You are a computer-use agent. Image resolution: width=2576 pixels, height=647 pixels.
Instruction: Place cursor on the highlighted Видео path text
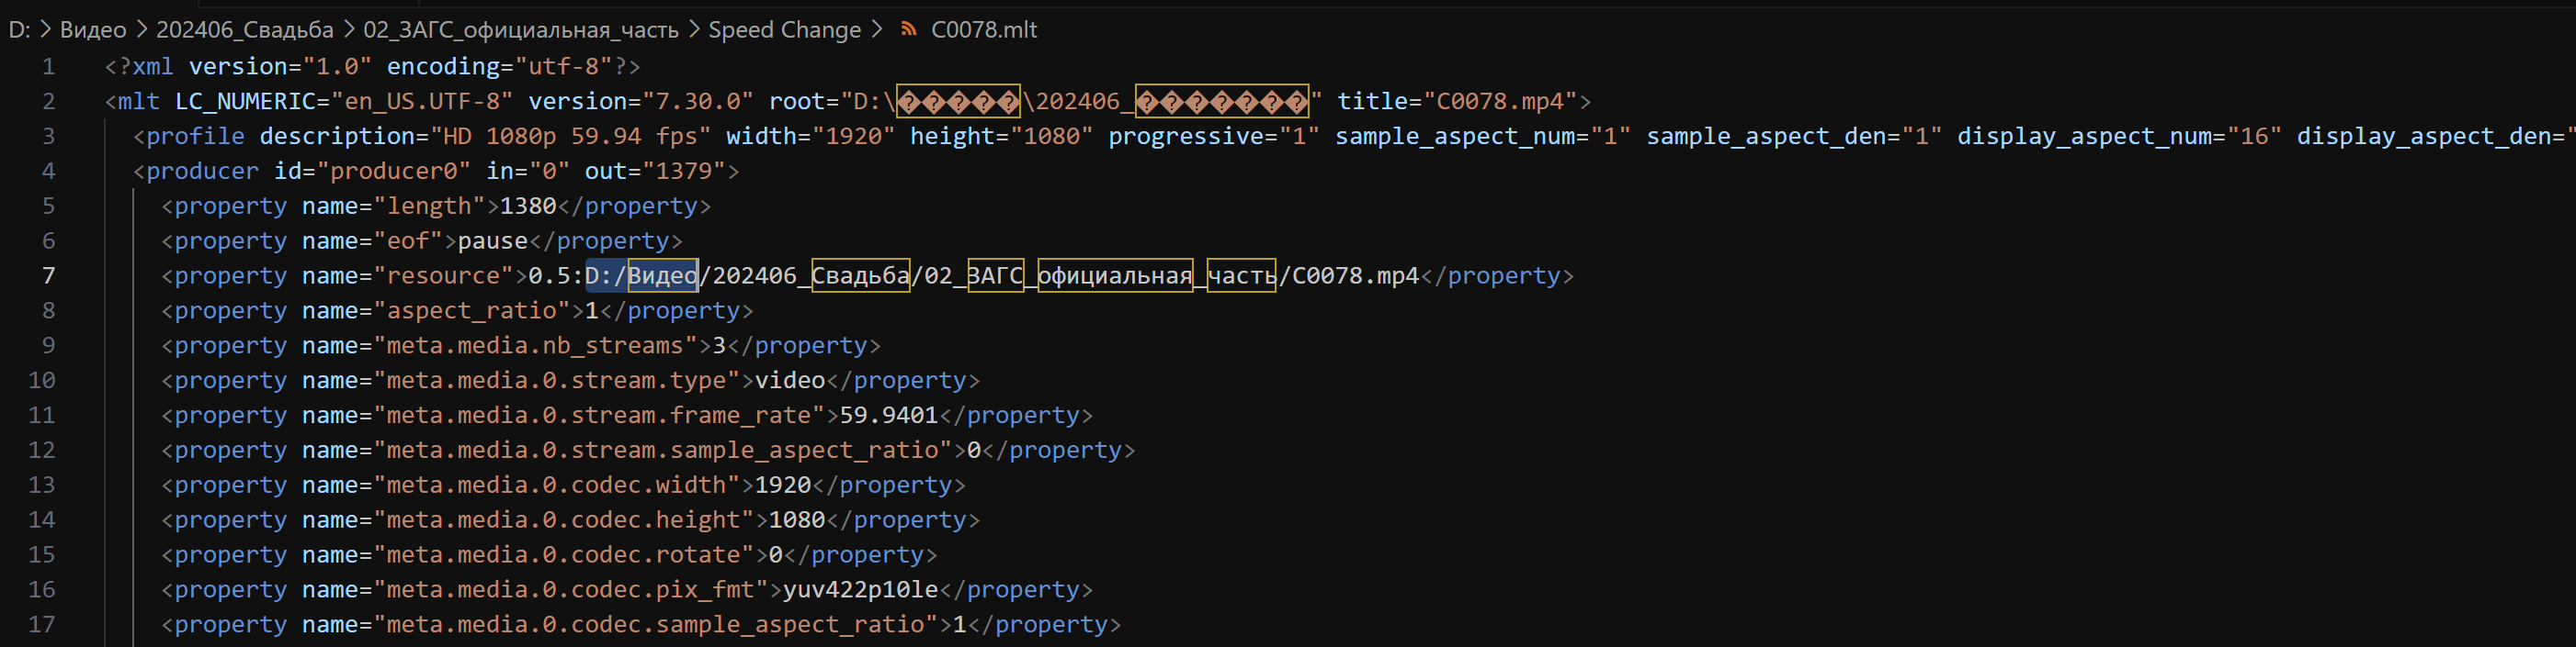[x=662, y=275]
